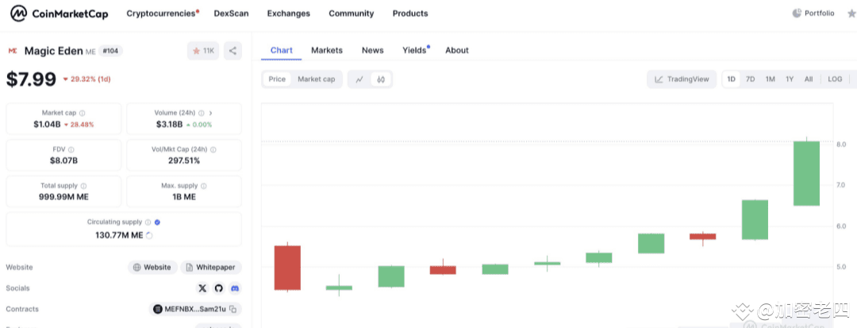Select the Price toggle
857x328 pixels.
tap(277, 79)
